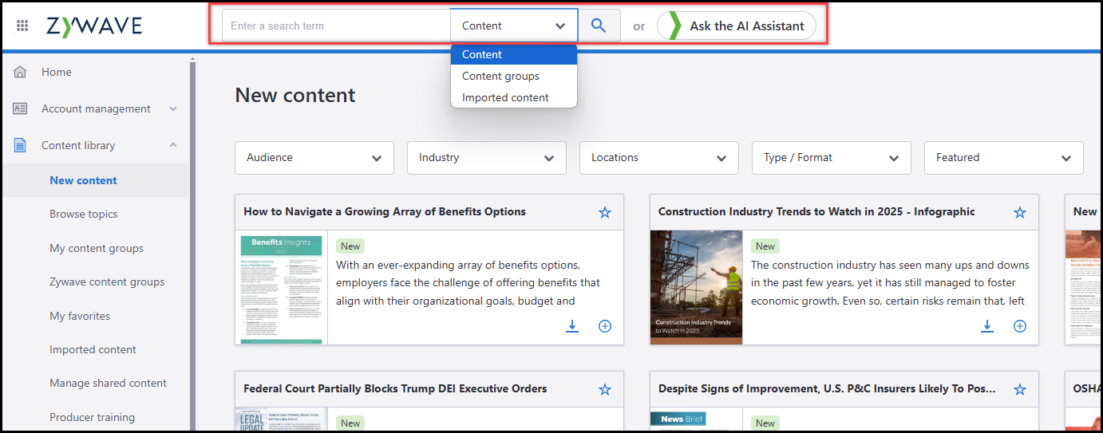The width and height of the screenshot is (1103, 433).
Task: Open Despite Signs of Improvement P&C title
Action: click(x=827, y=388)
